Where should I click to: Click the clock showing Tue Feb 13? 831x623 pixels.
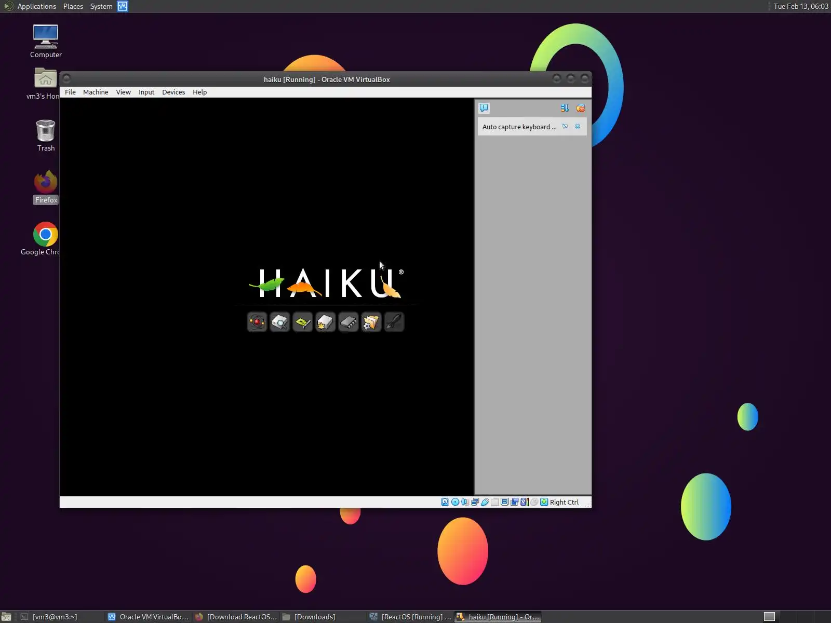801,6
